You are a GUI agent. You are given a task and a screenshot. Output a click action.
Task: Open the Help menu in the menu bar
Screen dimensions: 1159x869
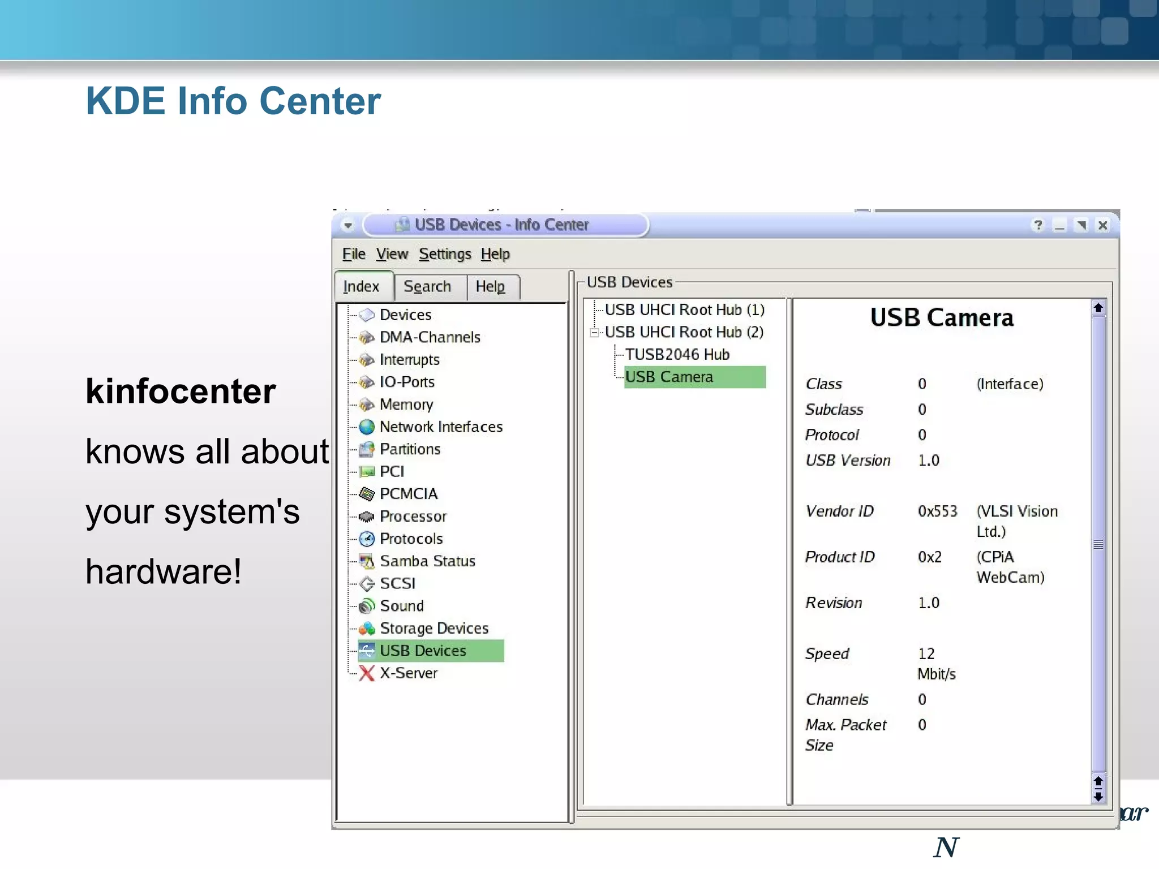point(495,254)
